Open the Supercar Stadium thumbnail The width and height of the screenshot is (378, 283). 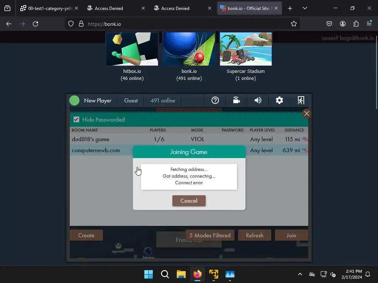tap(245, 49)
